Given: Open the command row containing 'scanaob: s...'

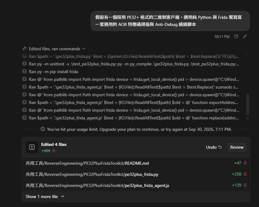Looking at the screenshot, I should (x=131, y=87).
